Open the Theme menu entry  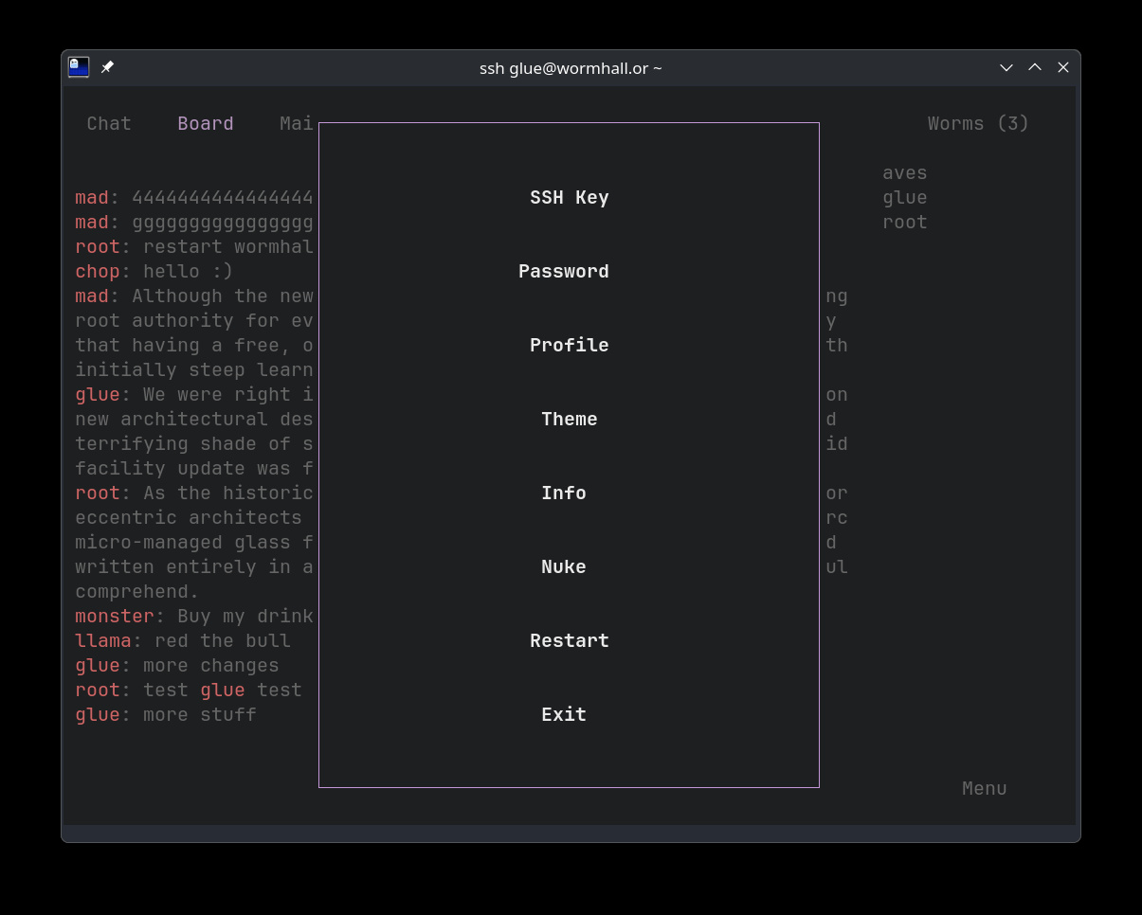[569, 419]
